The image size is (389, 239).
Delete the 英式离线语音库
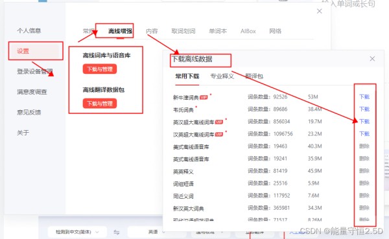tap(364, 159)
